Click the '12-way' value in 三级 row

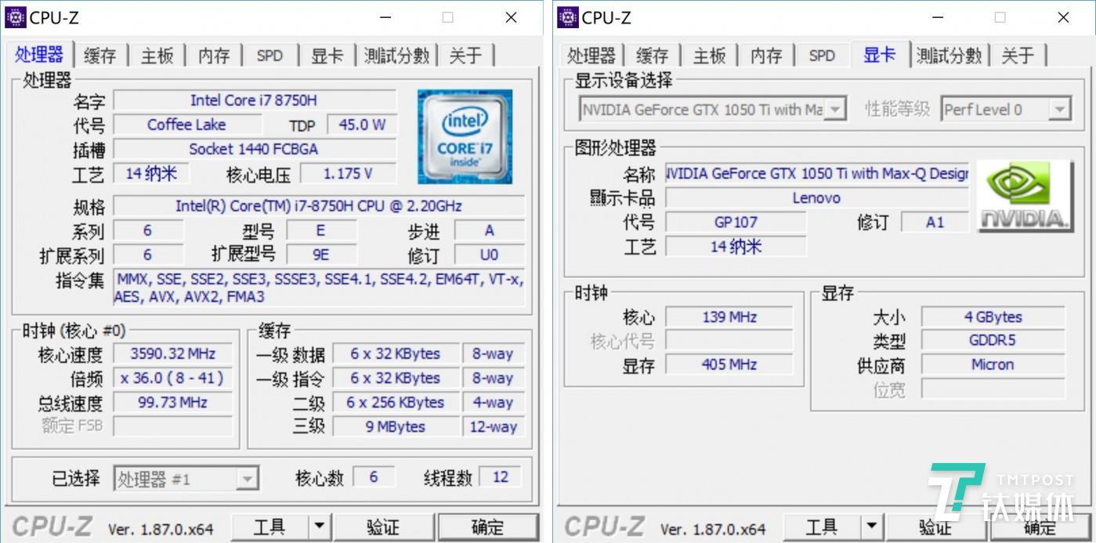494,427
